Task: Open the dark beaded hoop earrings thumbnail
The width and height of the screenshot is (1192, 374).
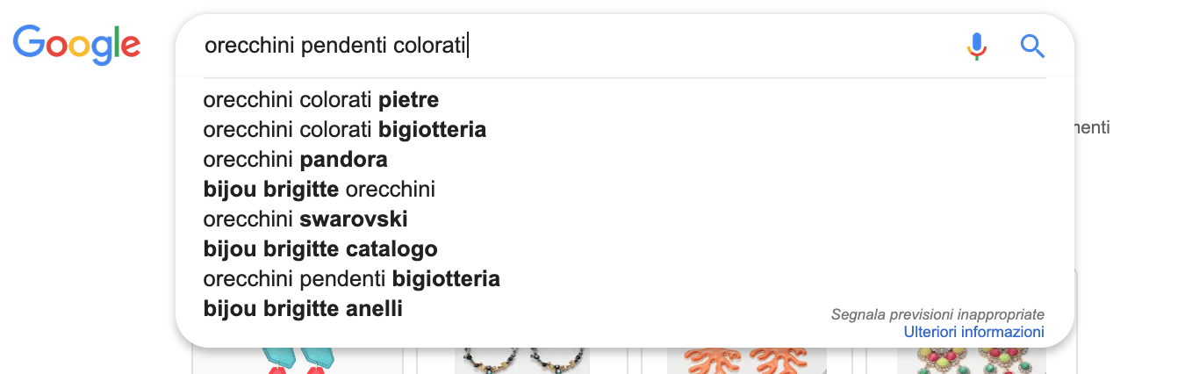Action: point(522,362)
